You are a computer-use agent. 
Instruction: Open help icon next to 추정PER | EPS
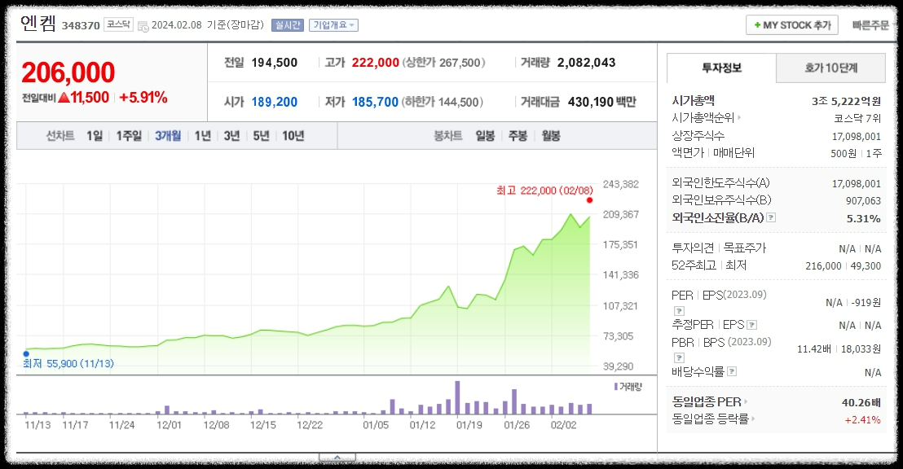point(751,325)
